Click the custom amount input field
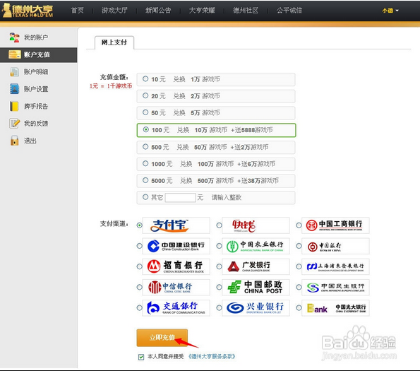 (180, 198)
